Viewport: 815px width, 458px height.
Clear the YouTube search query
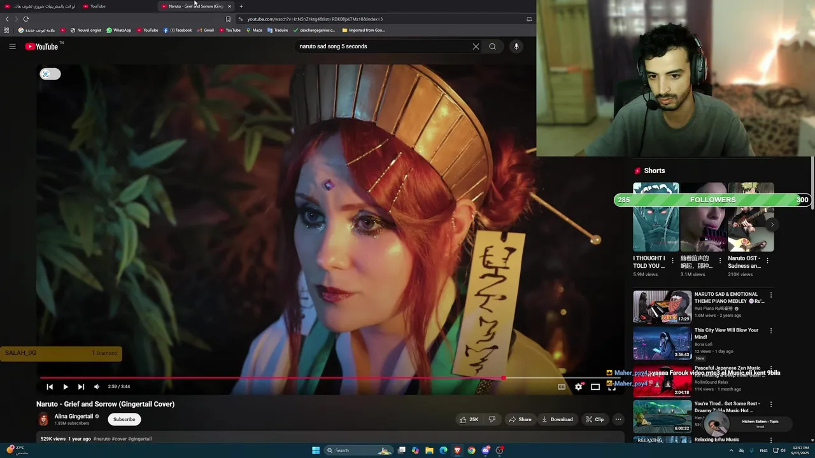476,46
